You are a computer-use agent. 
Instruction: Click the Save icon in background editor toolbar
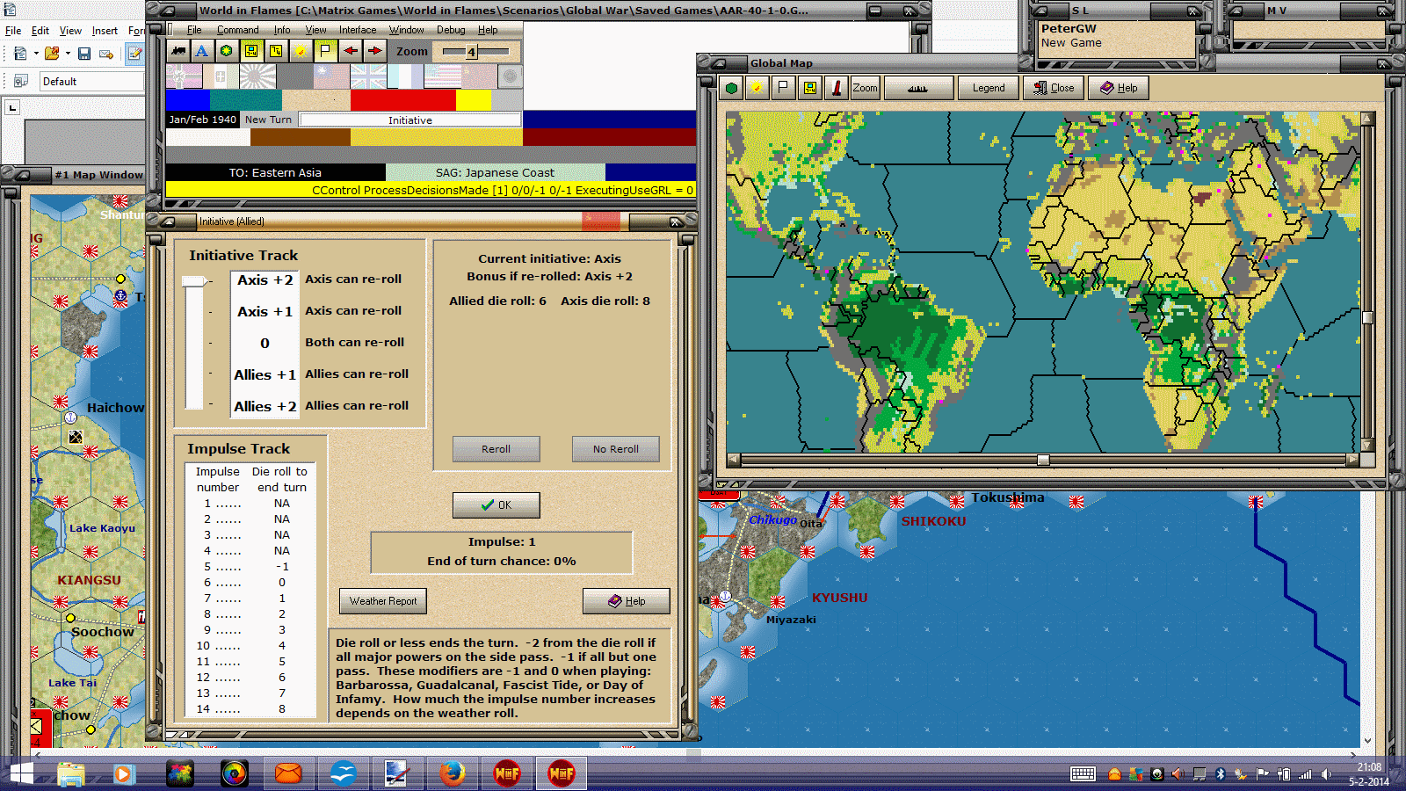point(84,54)
